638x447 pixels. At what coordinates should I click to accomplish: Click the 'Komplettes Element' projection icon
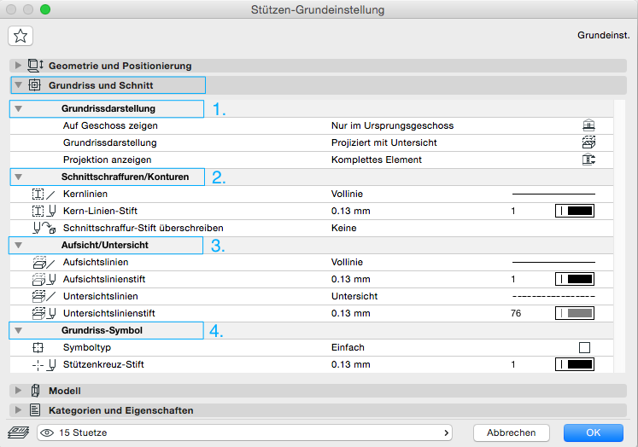click(588, 160)
